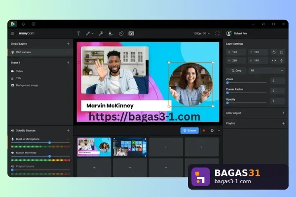296x197 pixels.
Task: Add a scene in second bottom-row slot
Action: pyautogui.click(x=130, y=167)
